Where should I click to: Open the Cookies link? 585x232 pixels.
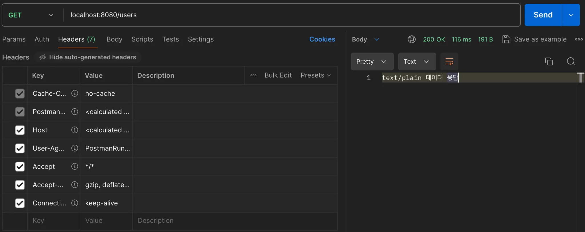point(322,39)
